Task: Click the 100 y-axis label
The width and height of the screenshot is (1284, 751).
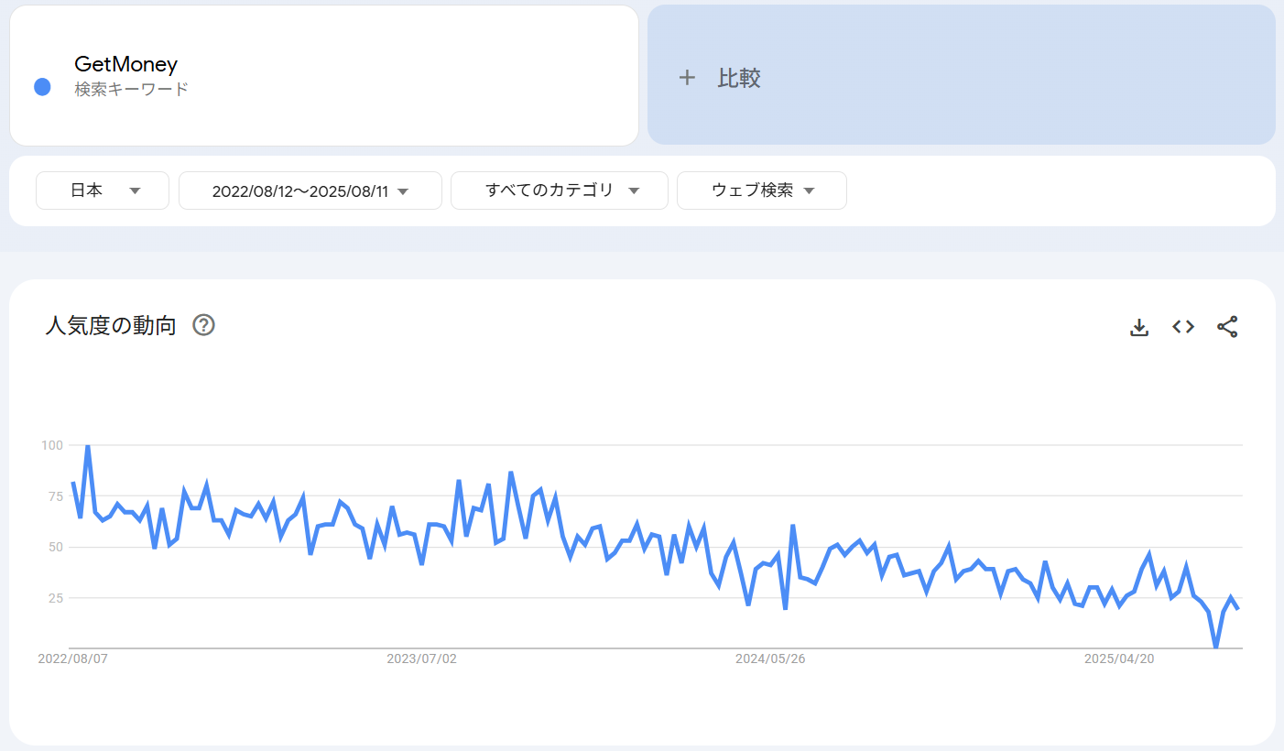Action: click(x=52, y=445)
